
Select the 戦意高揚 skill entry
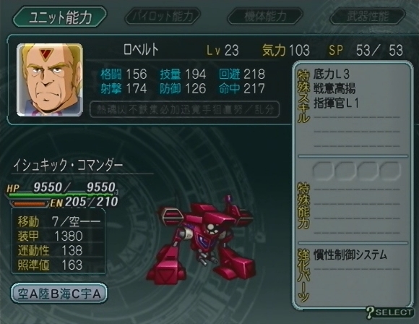click(x=334, y=88)
